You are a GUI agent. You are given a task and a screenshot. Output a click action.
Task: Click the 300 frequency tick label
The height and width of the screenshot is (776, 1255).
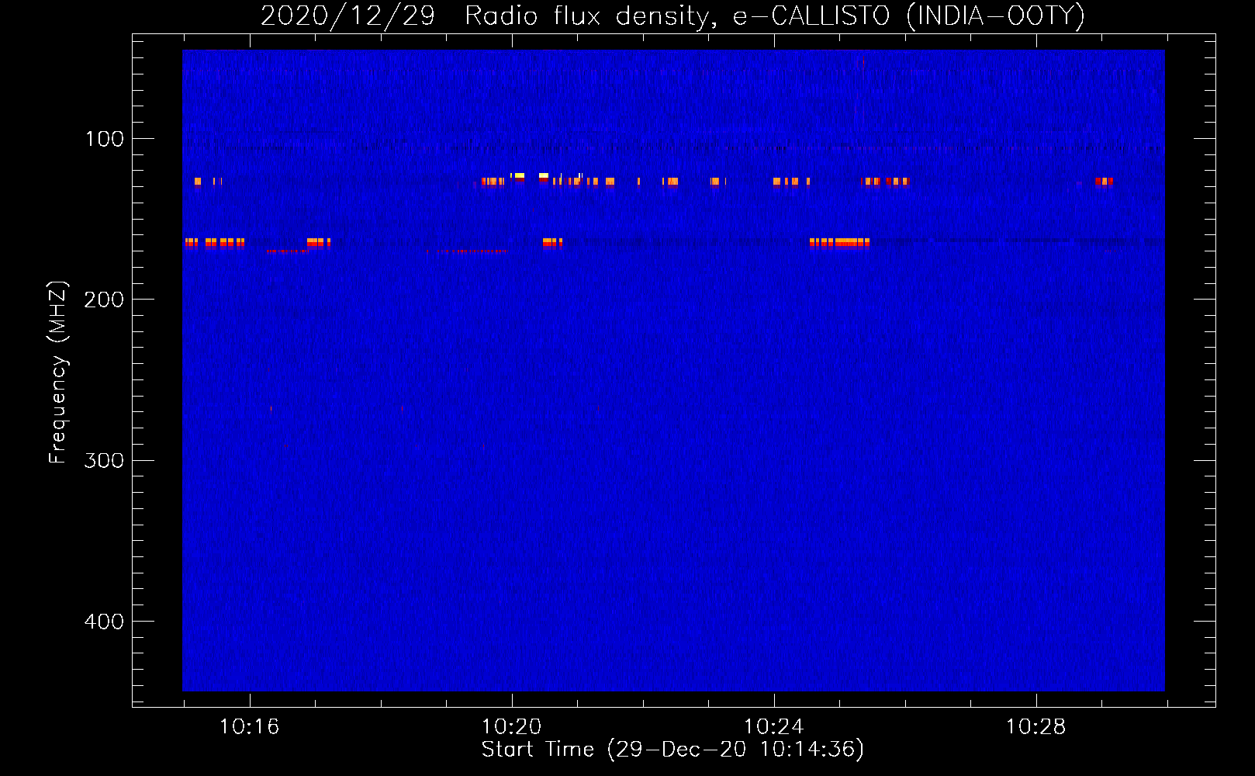[104, 461]
